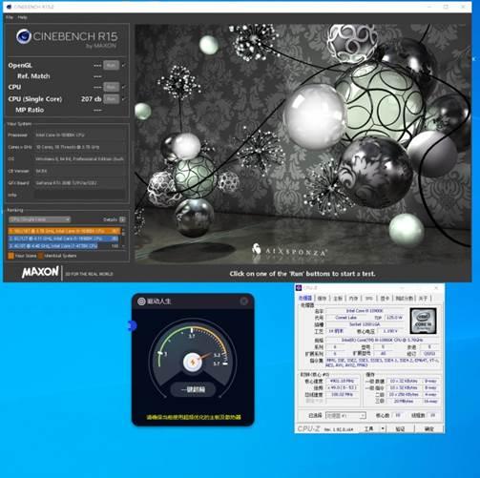The image size is (480, 478).
Task: Click the Identical System legend swatch
Action: (x=40, y=256)
